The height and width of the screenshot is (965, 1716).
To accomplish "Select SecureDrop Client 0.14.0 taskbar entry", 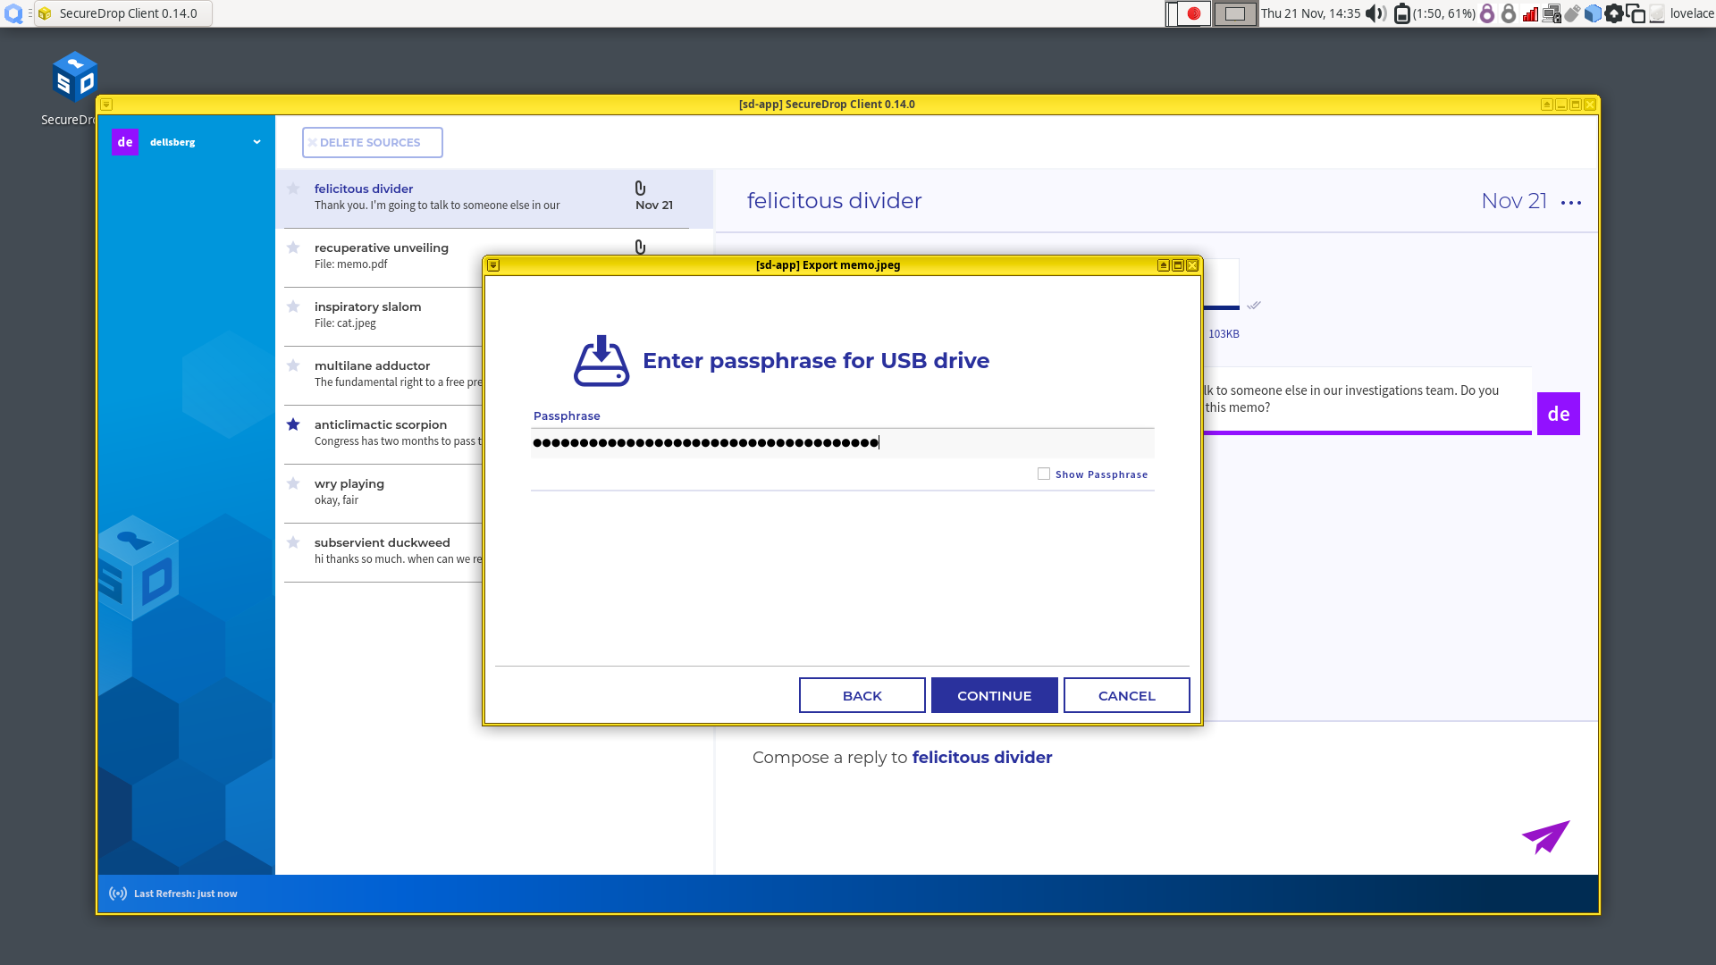I will coord(123,13).
